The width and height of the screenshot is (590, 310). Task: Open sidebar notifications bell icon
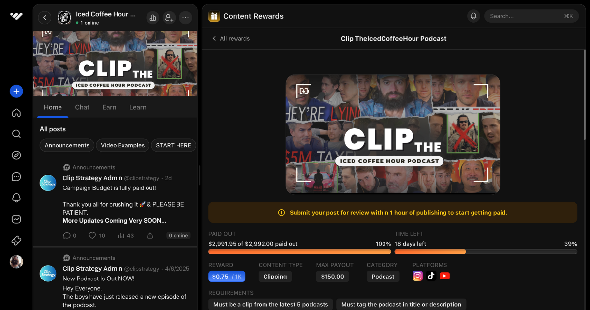point(16,198)
